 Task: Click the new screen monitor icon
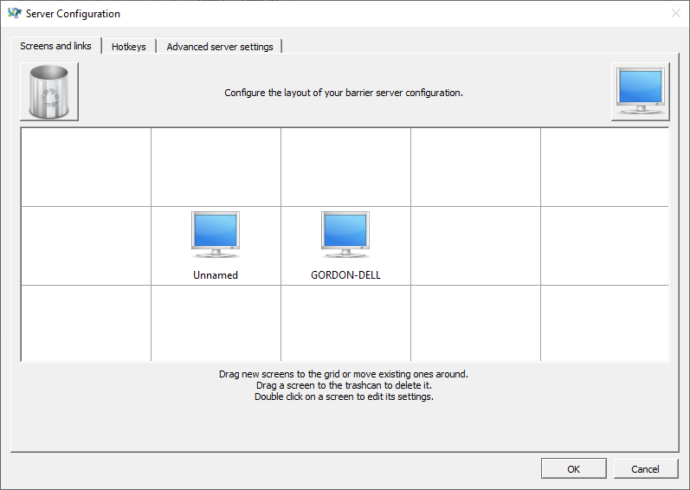[x=640, y=92]
